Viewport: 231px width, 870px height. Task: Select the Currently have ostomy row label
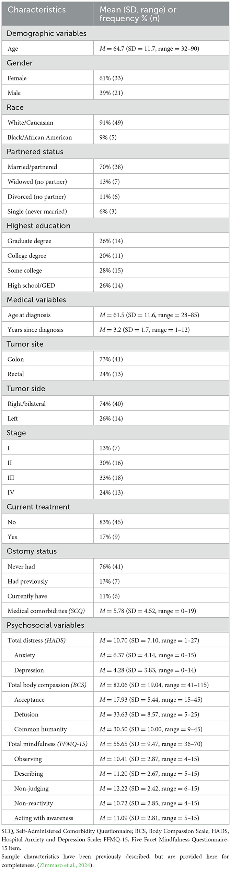click(x=27, y=596)
